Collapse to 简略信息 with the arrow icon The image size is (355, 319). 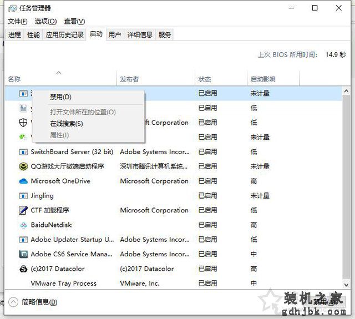click(x=13, y=302)
